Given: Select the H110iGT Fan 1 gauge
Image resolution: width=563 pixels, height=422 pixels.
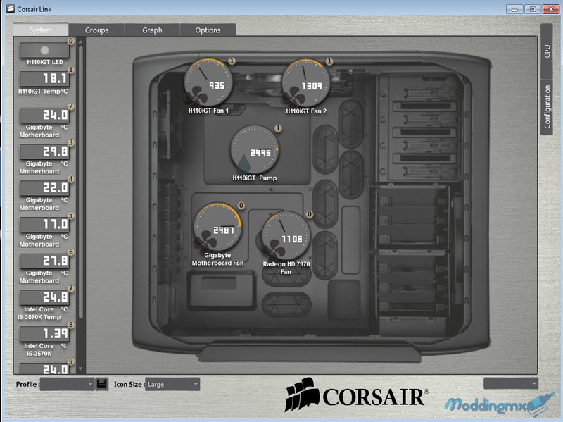Looking at the screenshot, I should 208,82.
